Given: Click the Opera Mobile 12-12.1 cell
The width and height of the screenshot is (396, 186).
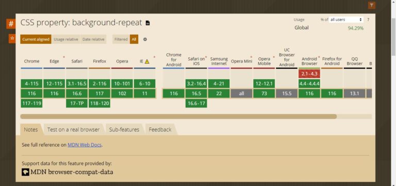Looking at the screenshot, I should pos(264,84).
